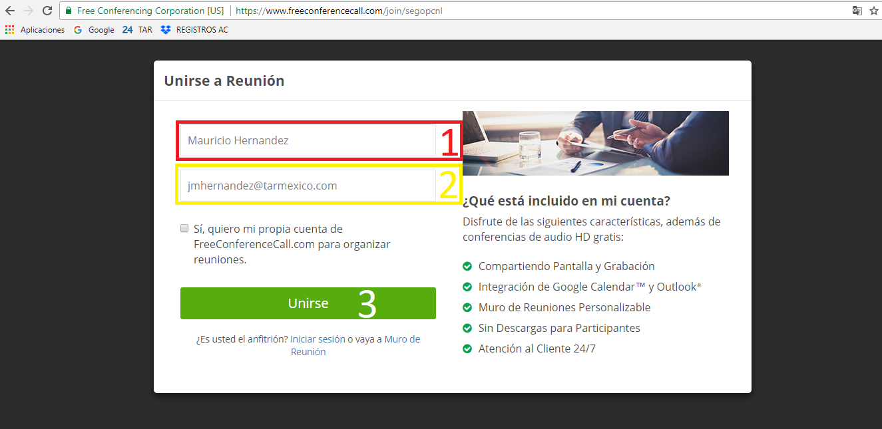882x429 pixels.
Task: Click the browser forward arrow
Action: pos(28,11)
